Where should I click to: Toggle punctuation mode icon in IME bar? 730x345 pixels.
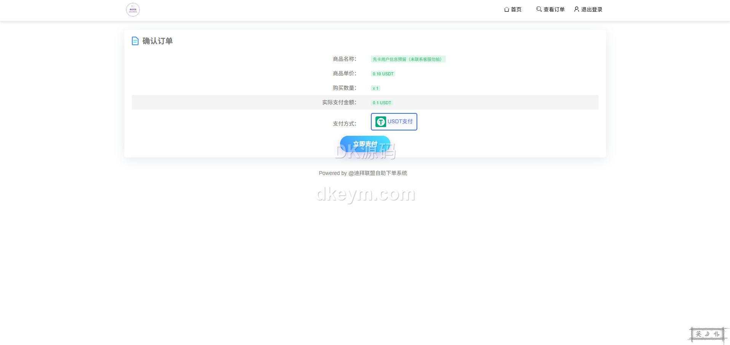click(717, 334)
